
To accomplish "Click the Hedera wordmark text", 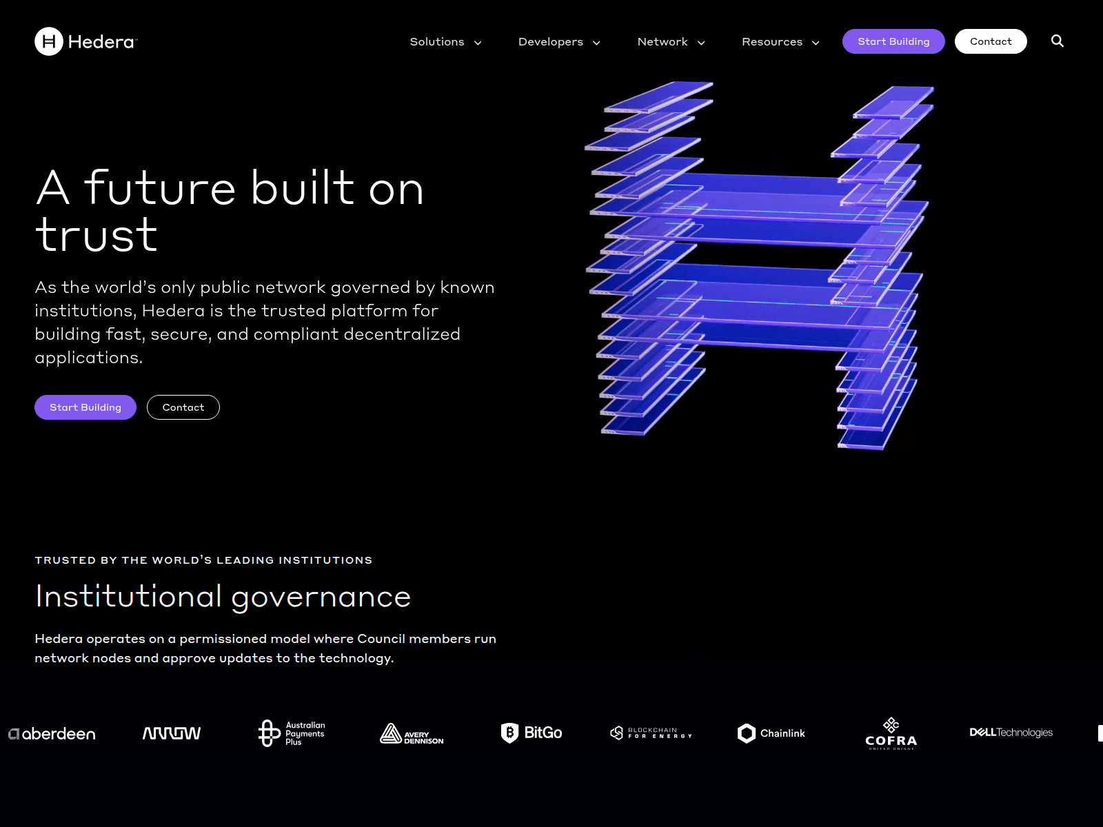I will (x=102, y=42).
